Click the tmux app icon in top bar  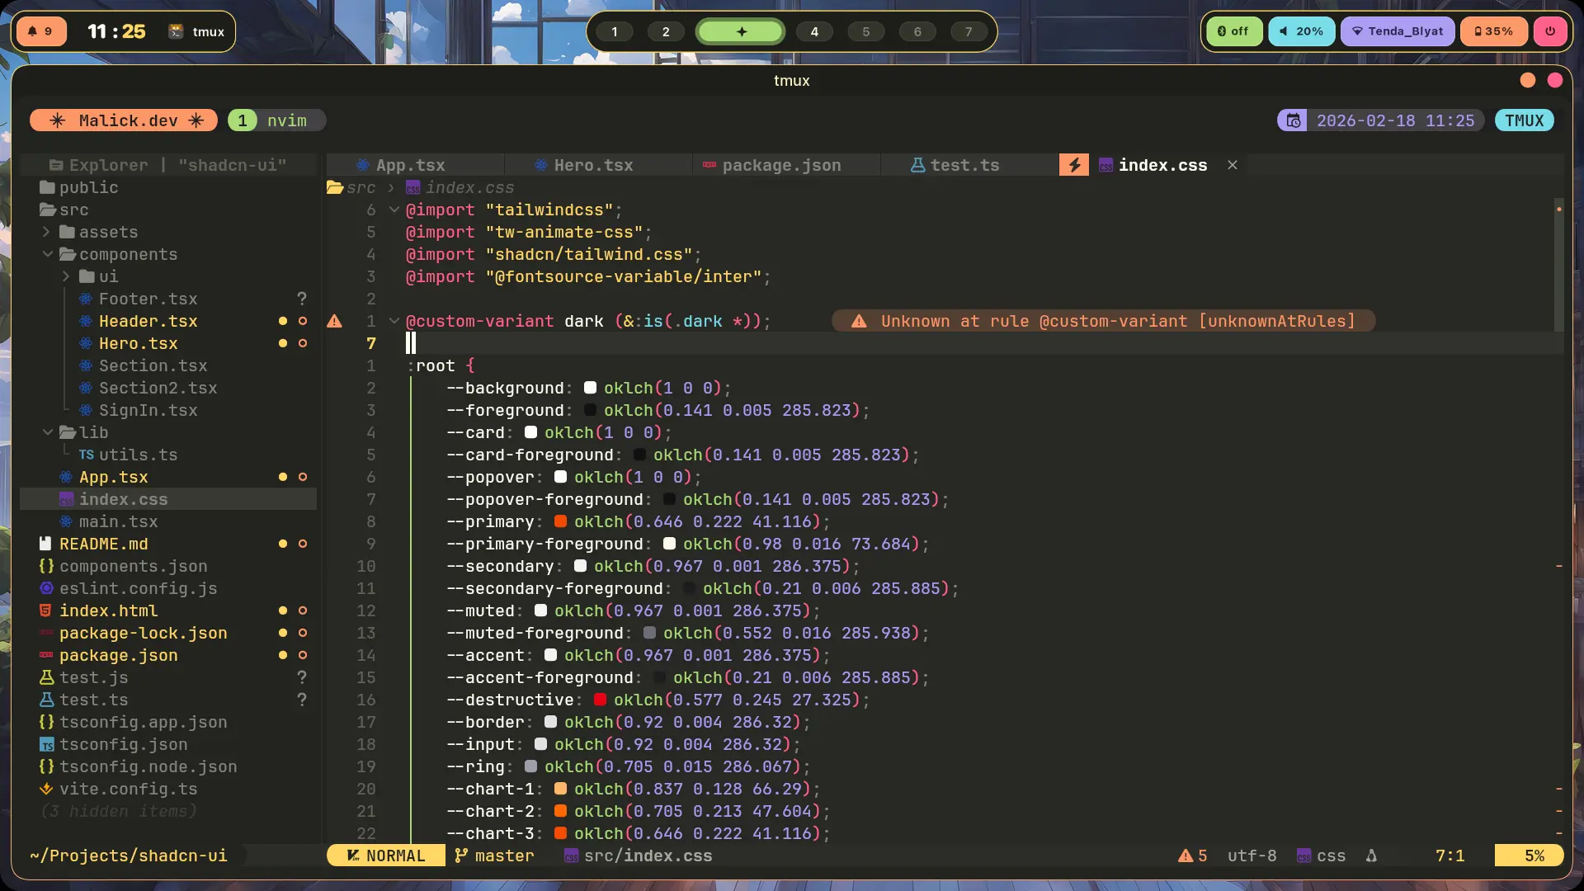pos(176,31)
